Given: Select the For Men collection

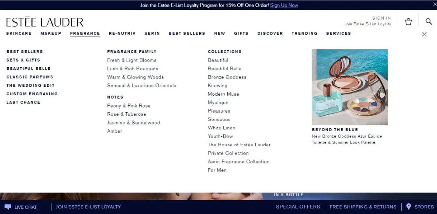Looking at the screenshot, I should [217, 170].
